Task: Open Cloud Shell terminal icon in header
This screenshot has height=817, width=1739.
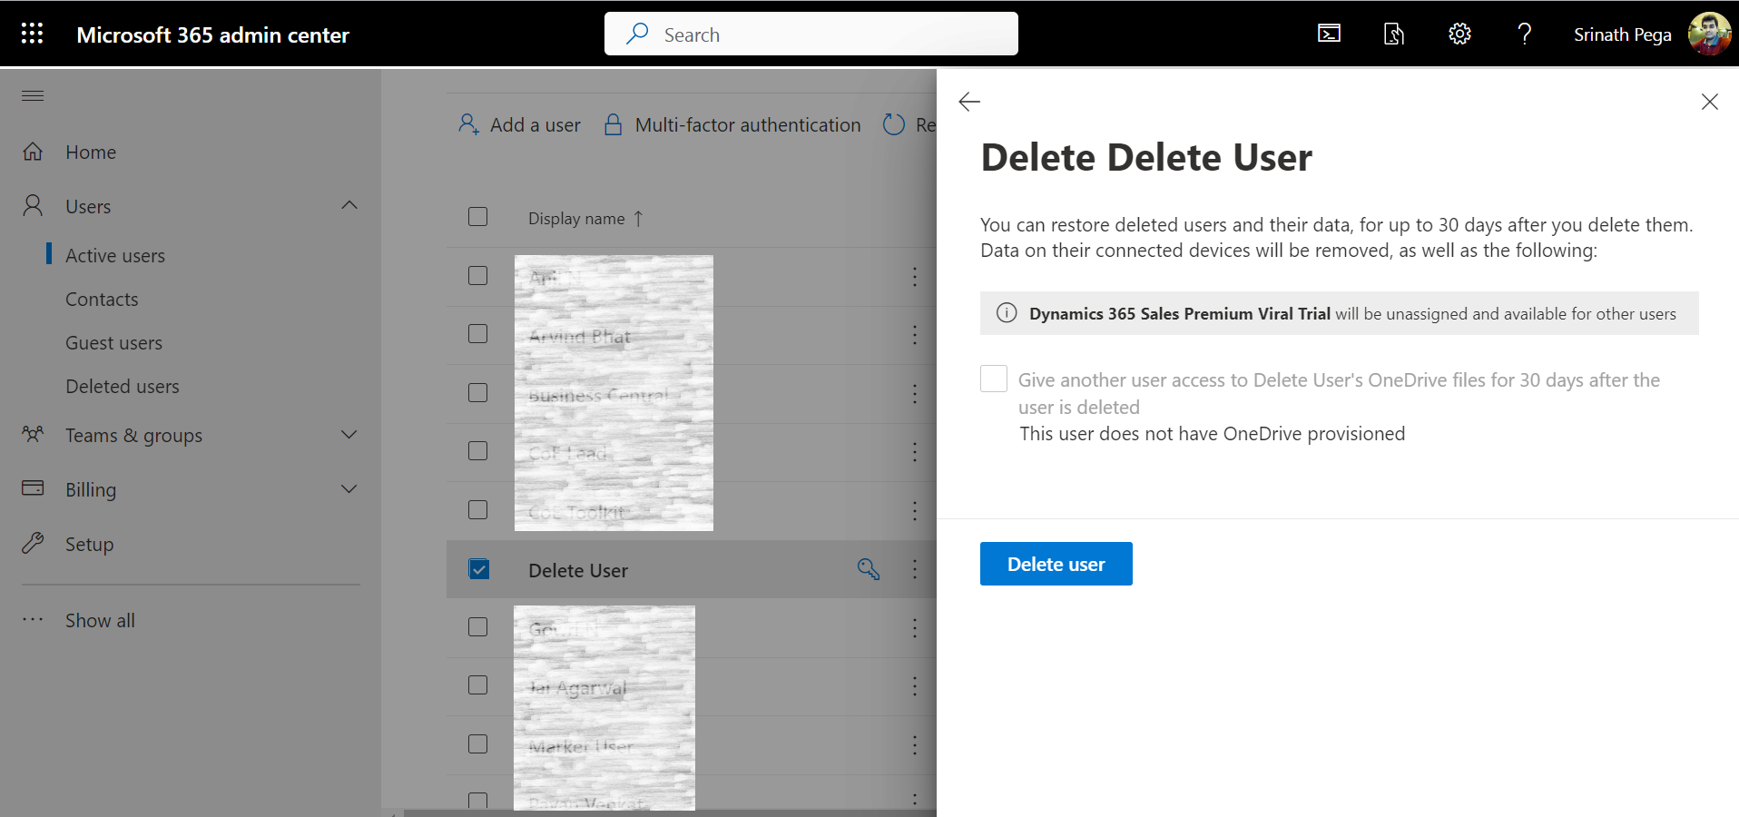Action: pos(1329,34)
